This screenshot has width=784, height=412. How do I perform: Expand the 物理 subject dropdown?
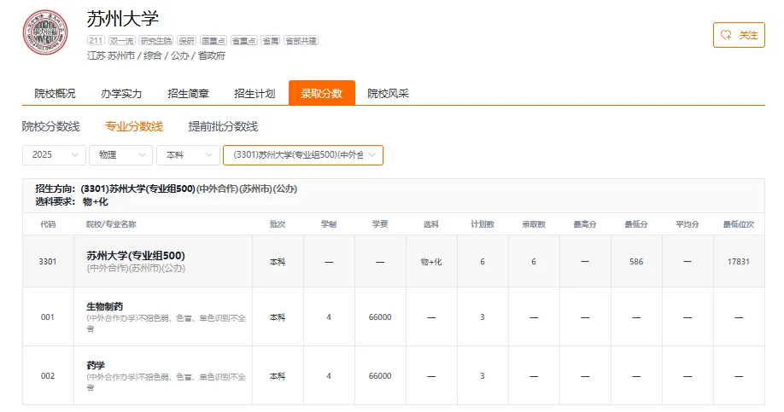click(x=120, y=154)
